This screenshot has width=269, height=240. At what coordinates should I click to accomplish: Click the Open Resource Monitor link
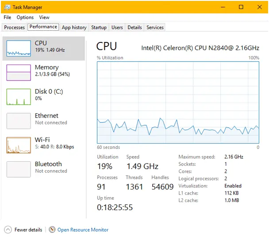[83, 230]
